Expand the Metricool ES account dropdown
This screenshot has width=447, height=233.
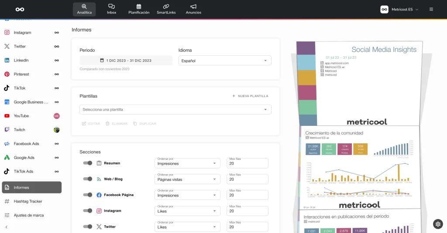400,10
